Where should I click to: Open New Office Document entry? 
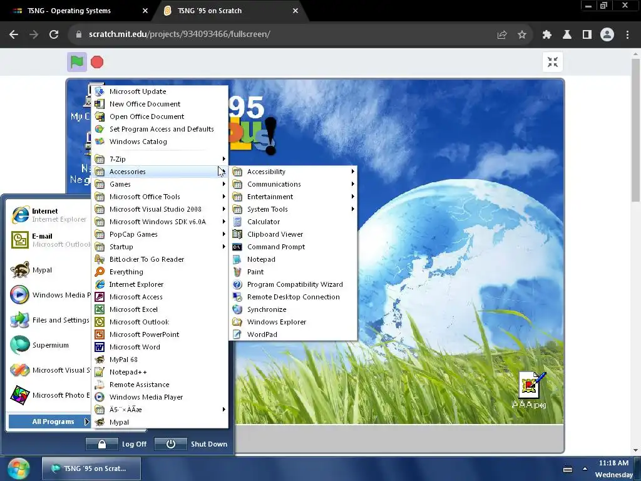point(160,104)
